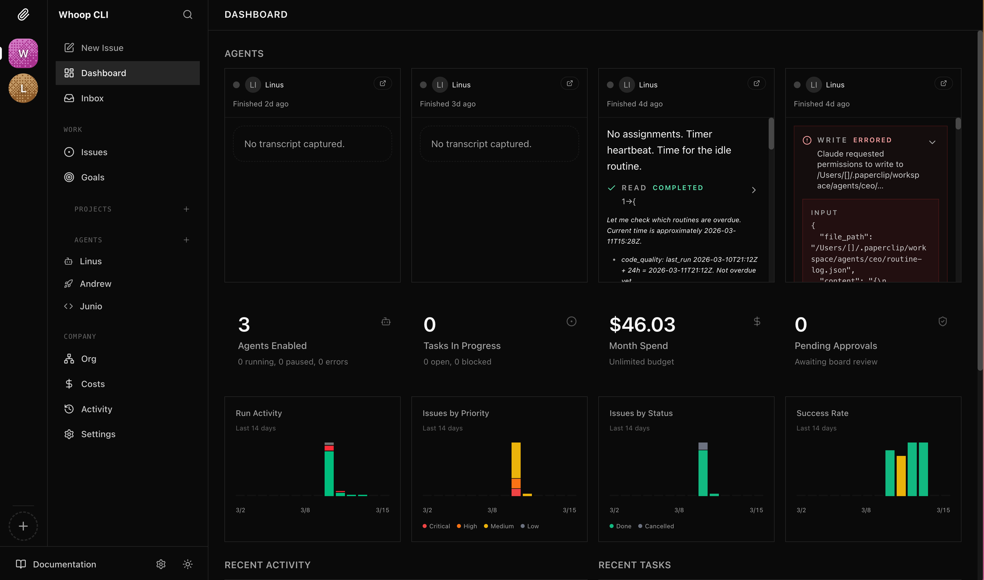The image size is (984, 580).
Task: Open the first Linus run external link icon
Action: (383, 84)
